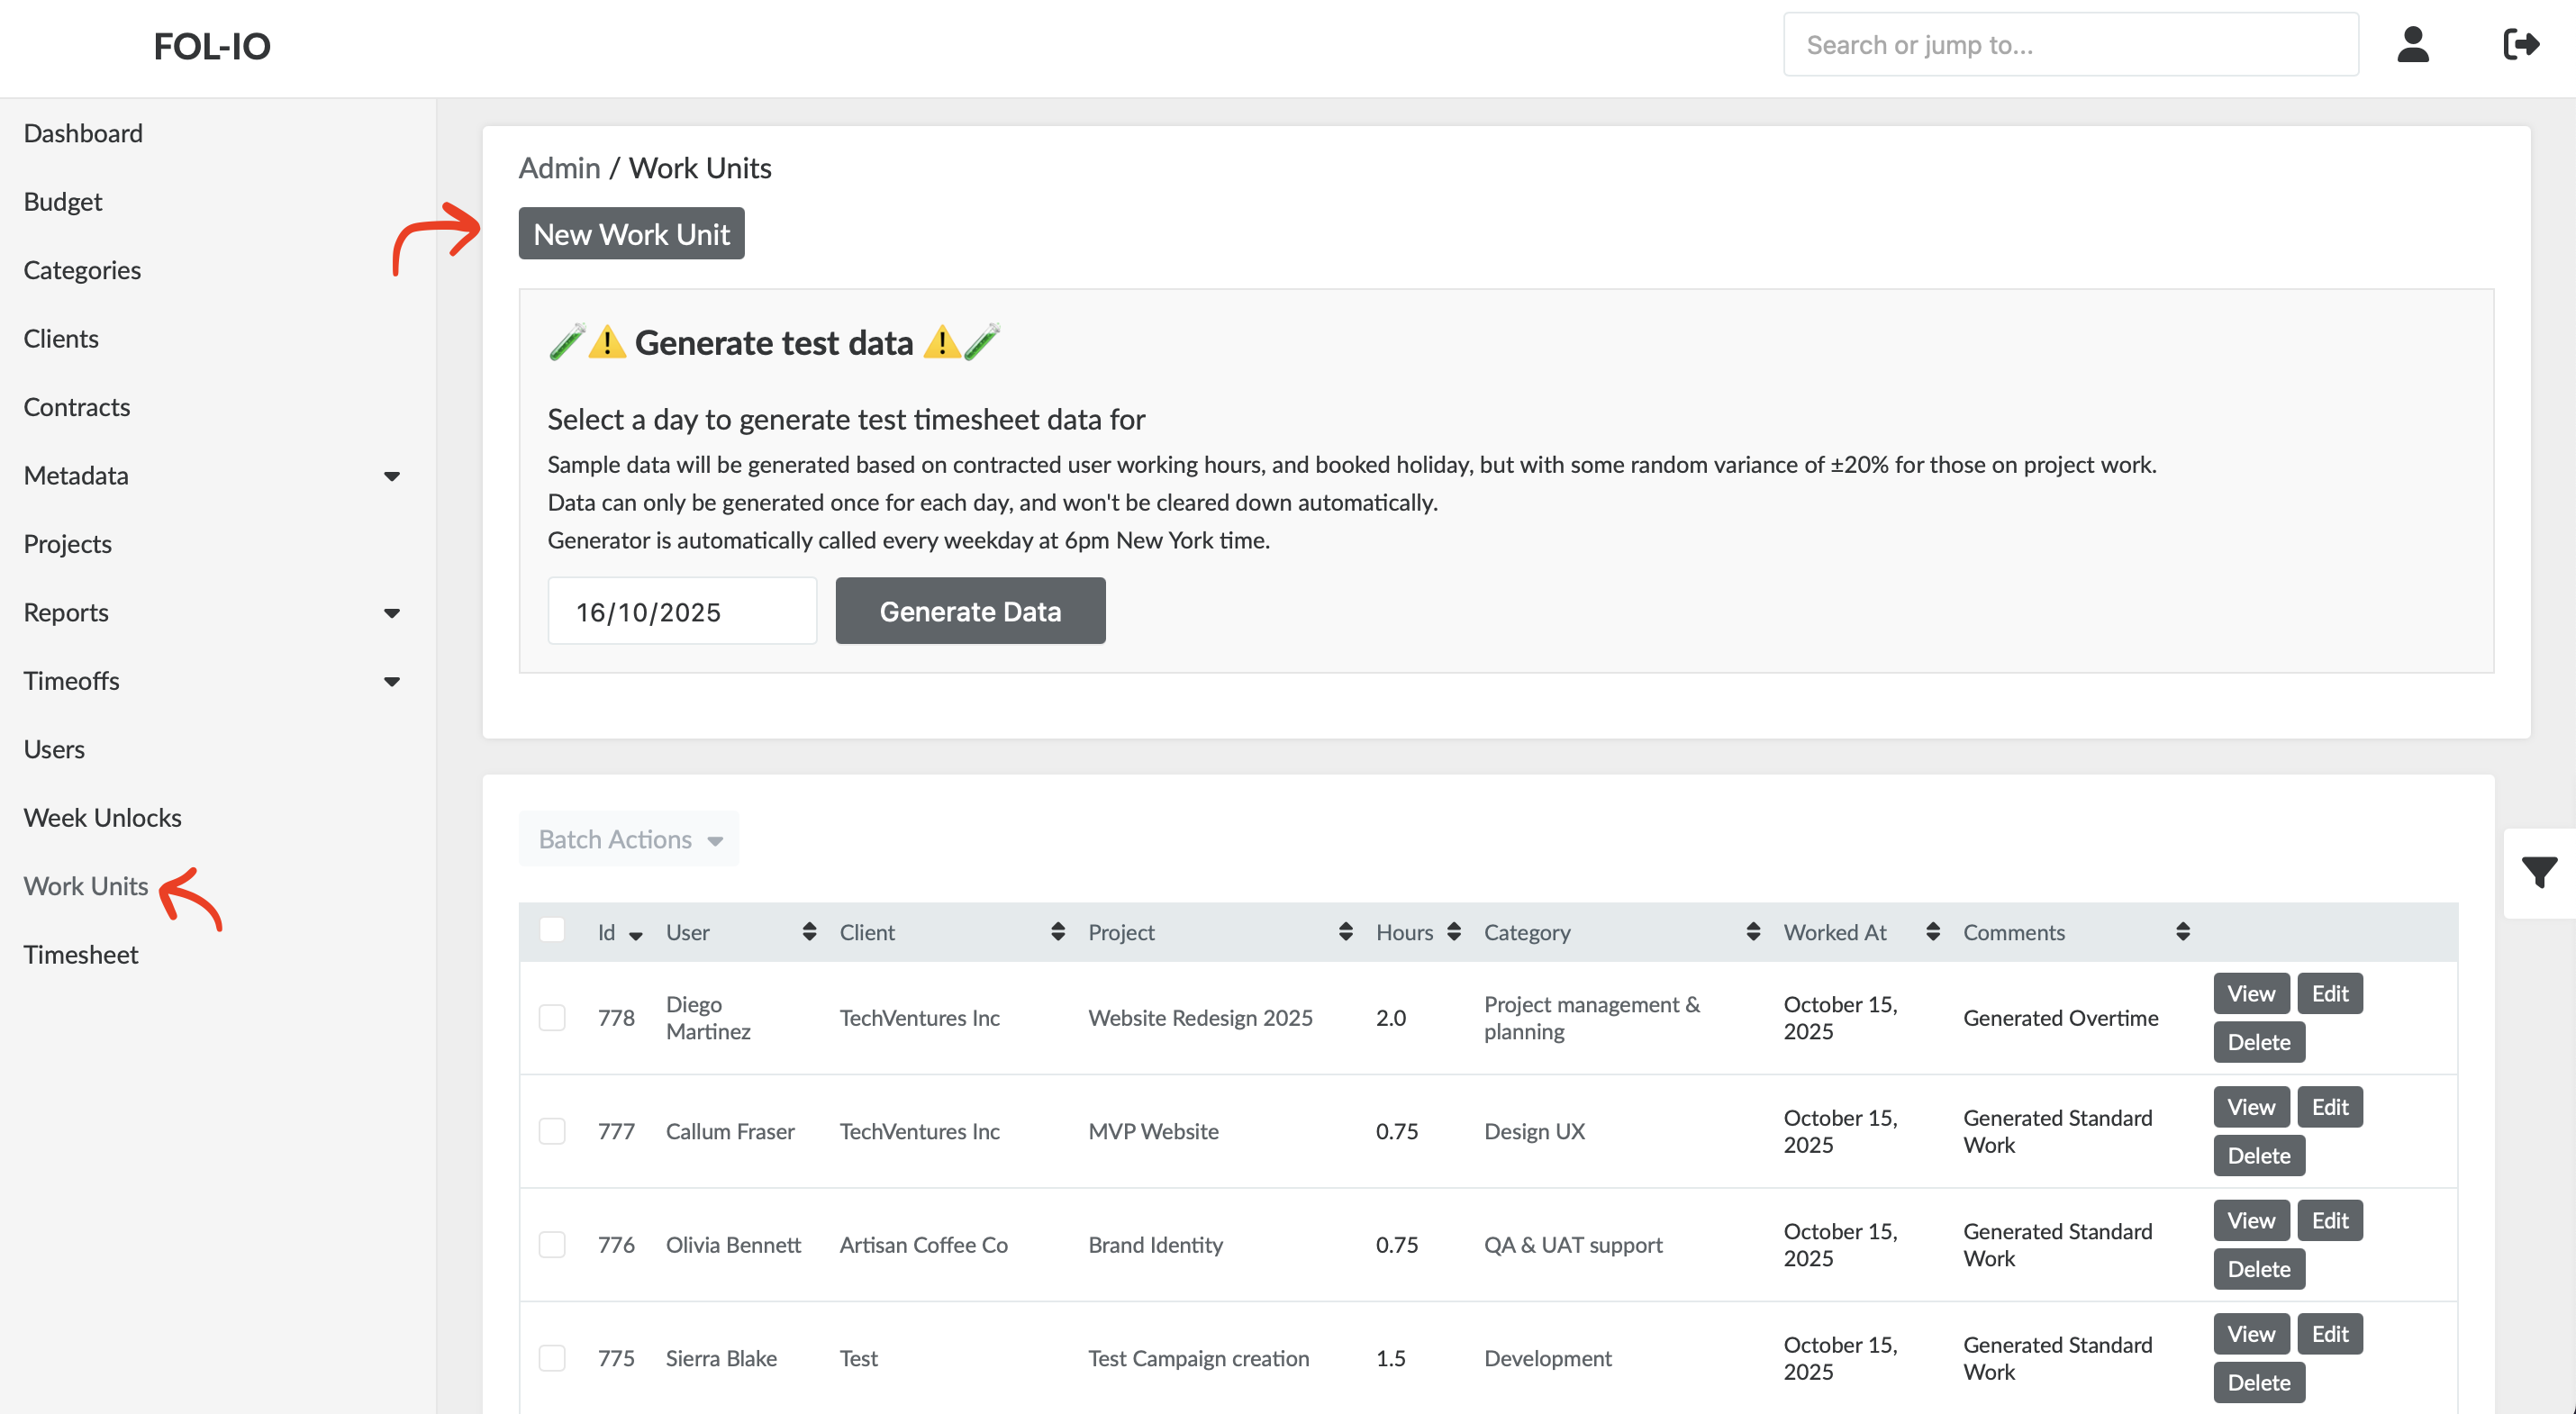Tick checkbox for work unit 778

(x=551, y=1018)
